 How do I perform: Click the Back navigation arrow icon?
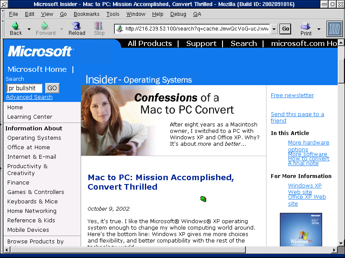[16, 26]
